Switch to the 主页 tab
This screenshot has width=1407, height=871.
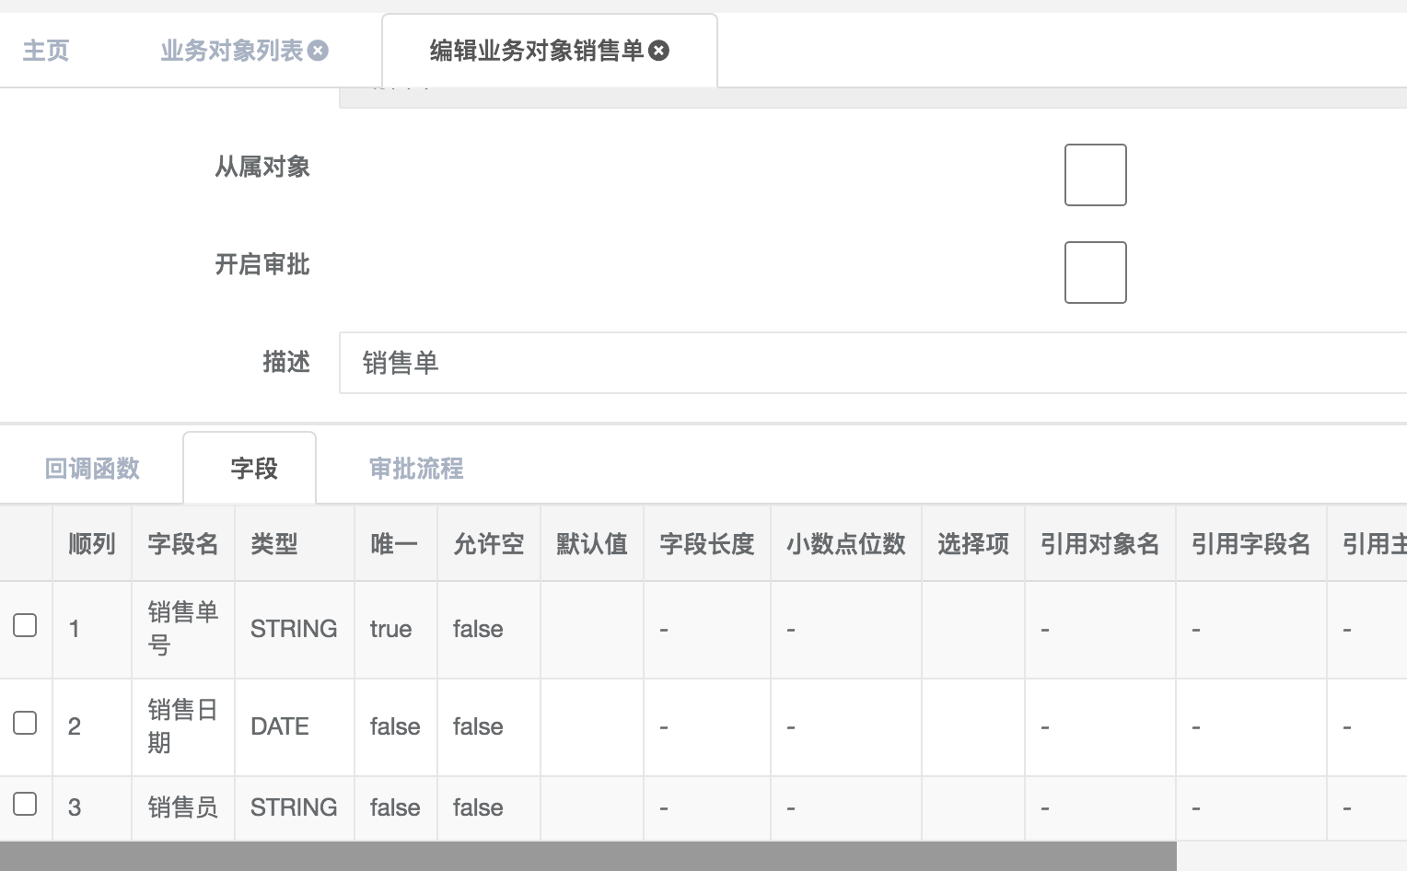(46, 51)
